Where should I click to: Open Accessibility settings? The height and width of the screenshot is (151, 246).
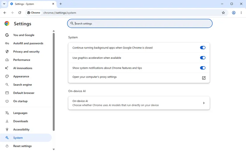tap(26, 129)
